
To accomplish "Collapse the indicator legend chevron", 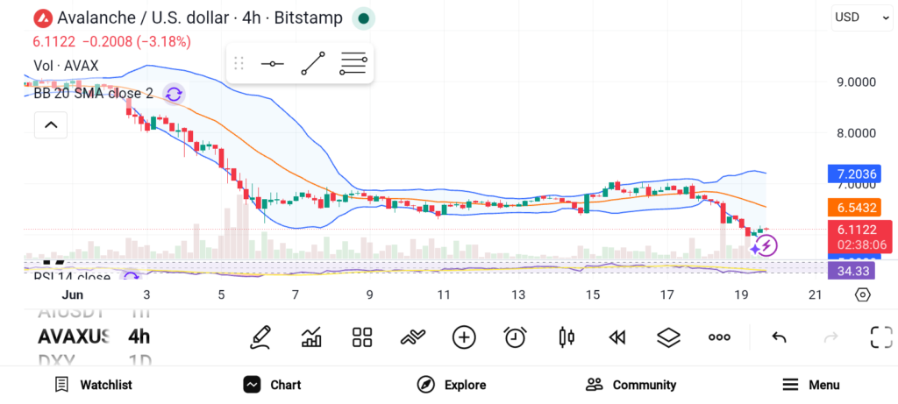I will tap(51, 124).
